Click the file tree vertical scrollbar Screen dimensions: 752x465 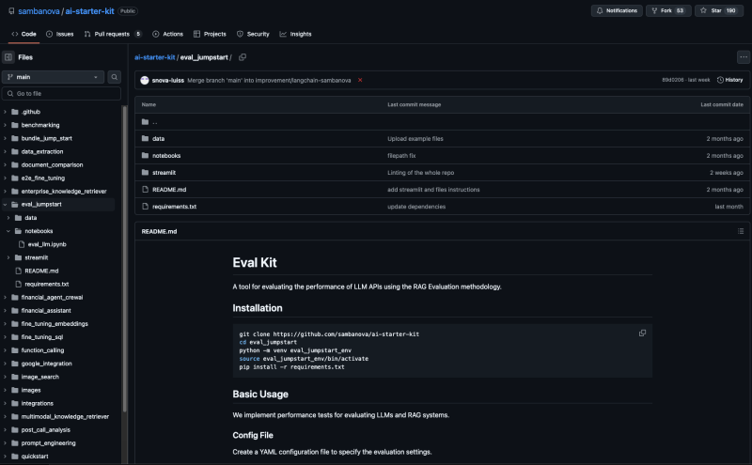(125, 259)
